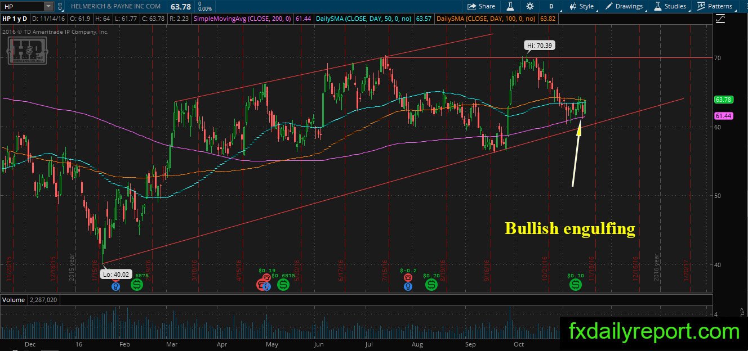This screenshot has height=351, width=748.
Task: Click the red $0.19 earnings phone icon
Action: (x=266, y=278)
